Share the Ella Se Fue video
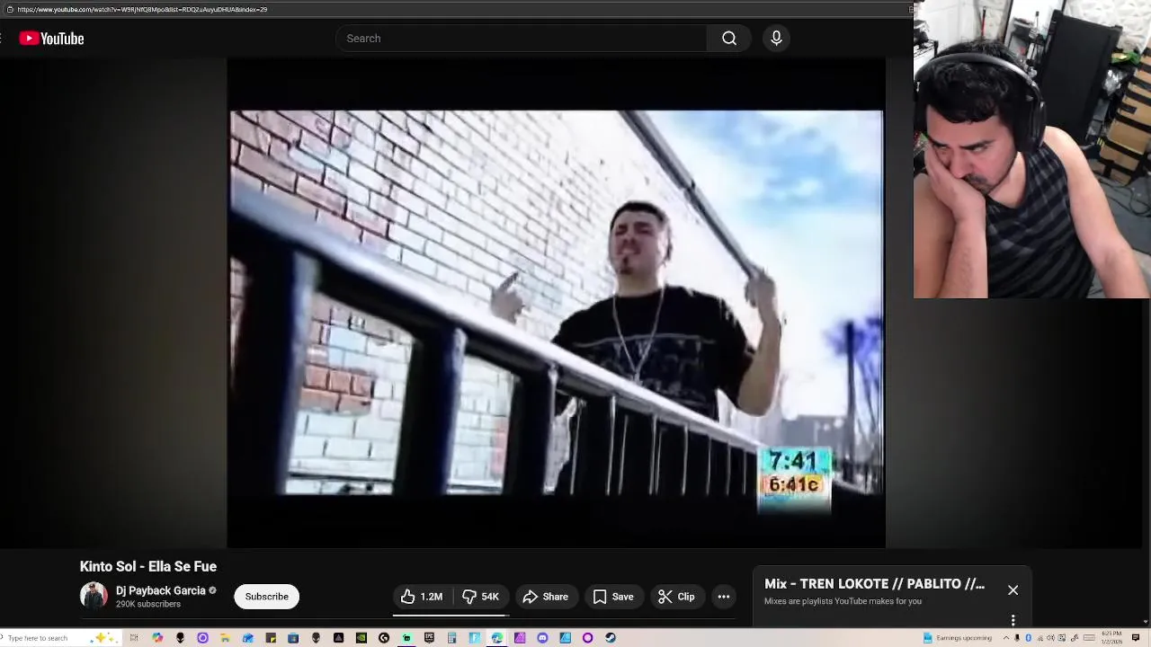Screen dimensions: 1151x647 [545, 597]
